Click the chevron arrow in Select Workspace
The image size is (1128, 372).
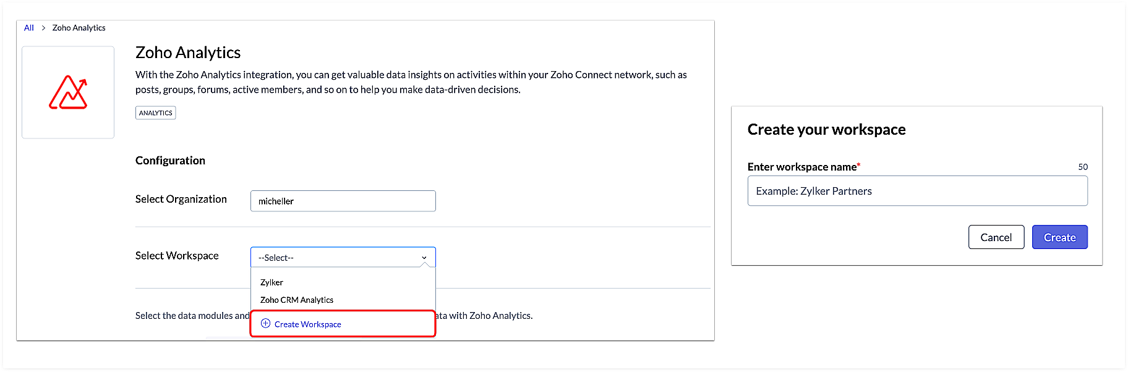pos(424,258)
